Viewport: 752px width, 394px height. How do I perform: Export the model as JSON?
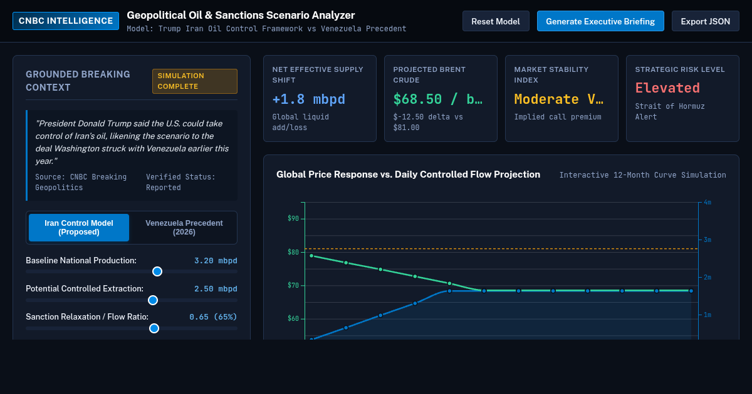point(706,21)
